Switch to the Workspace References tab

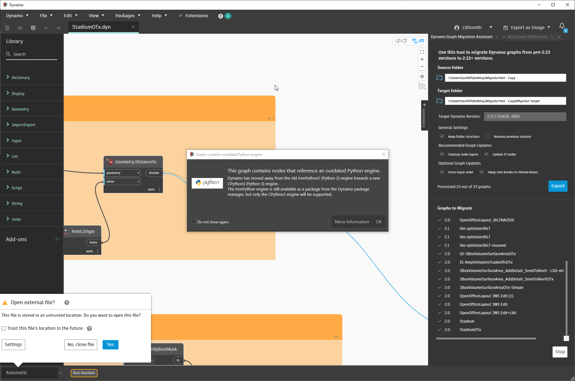click(527, 37)
